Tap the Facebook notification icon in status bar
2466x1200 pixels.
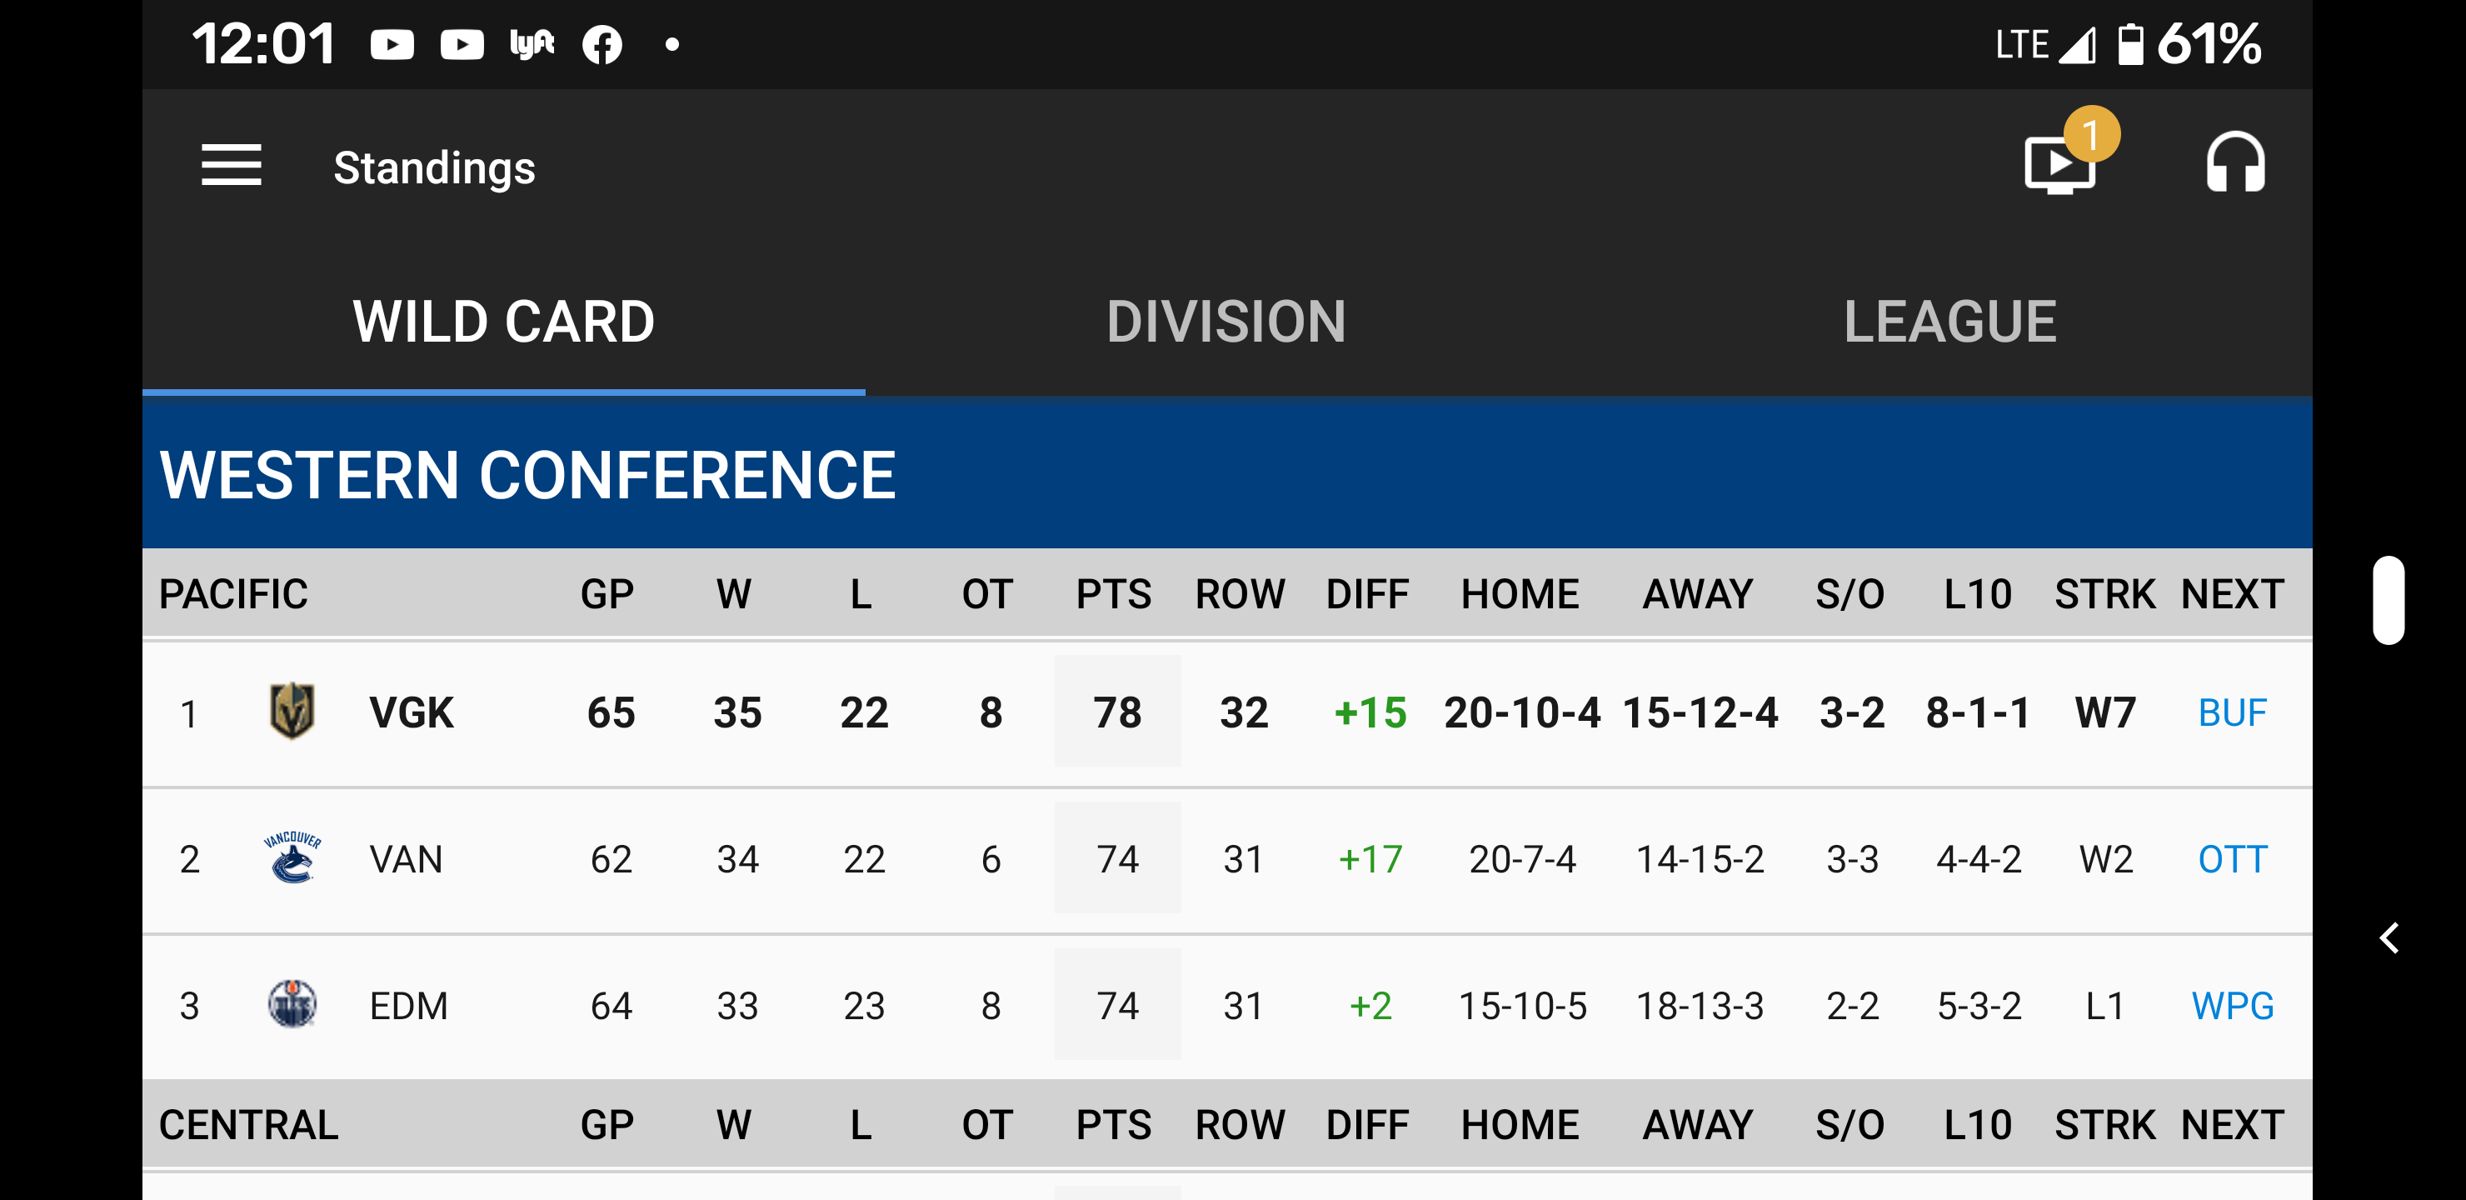[602, 45]
